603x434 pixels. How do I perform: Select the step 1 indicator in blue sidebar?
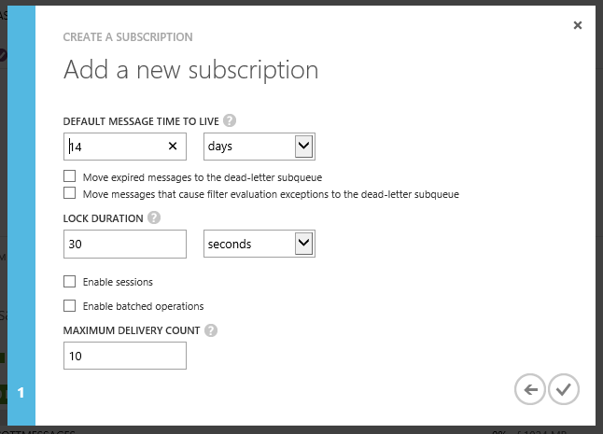21,393
